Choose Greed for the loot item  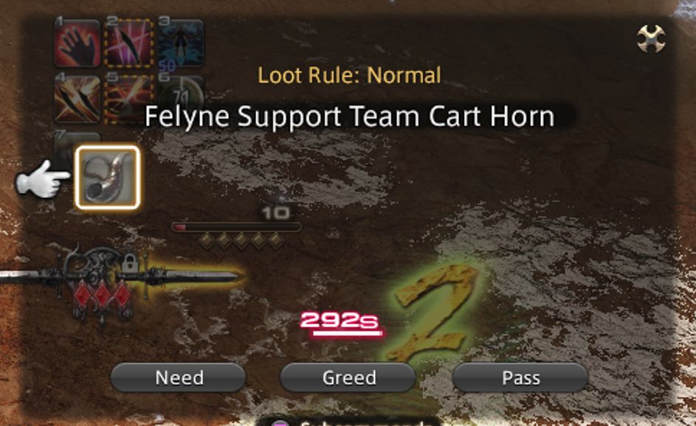tap(349, 377)
